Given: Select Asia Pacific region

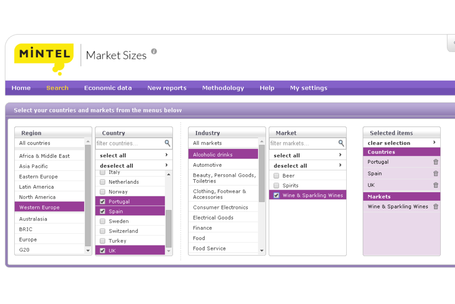Looking at the screenshot, I should (49, 166).
